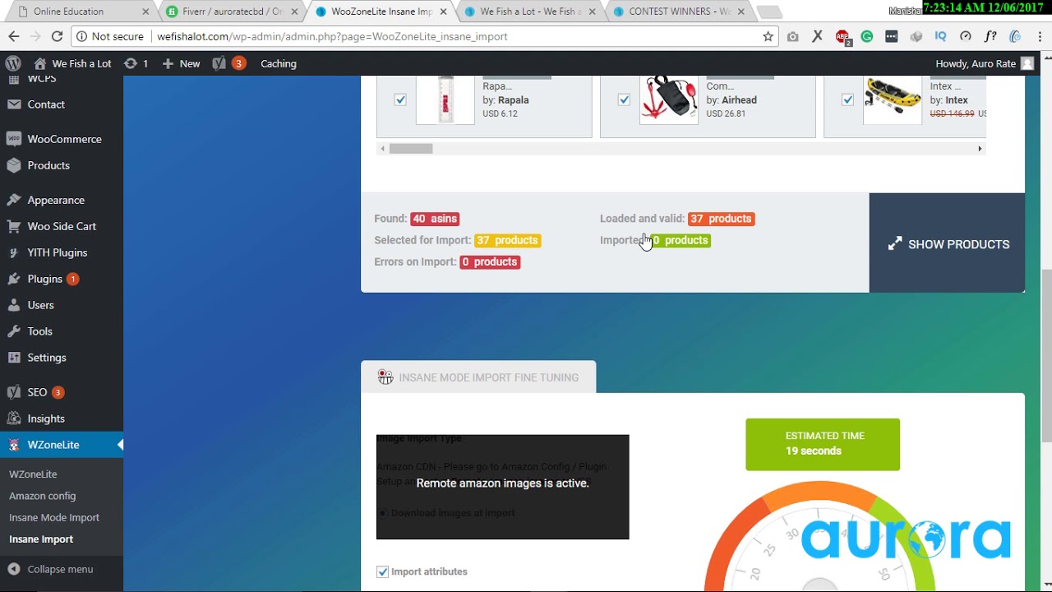Viewport: 1052px width, 592px height.
Task: Open the Amazon config submenu
Action: tap(42, 496)
